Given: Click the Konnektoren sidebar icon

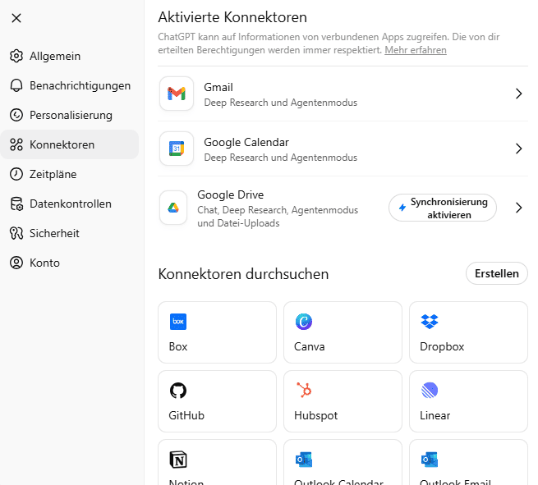Looking at the screenshot, I should click(16, 144).
